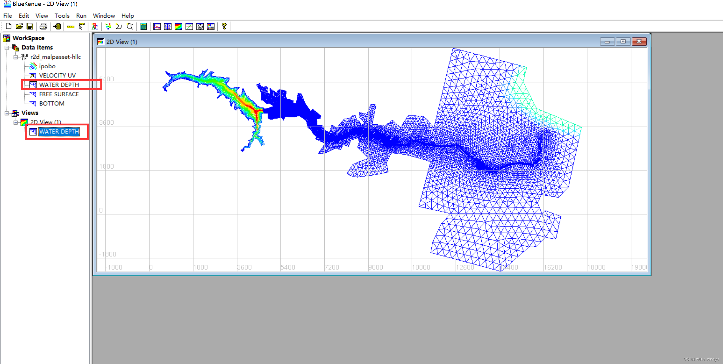
Task: Save the workspace with floppy icon
Action: [30, 26]
